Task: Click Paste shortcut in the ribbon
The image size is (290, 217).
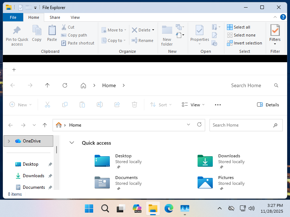Action: point(78,43)
